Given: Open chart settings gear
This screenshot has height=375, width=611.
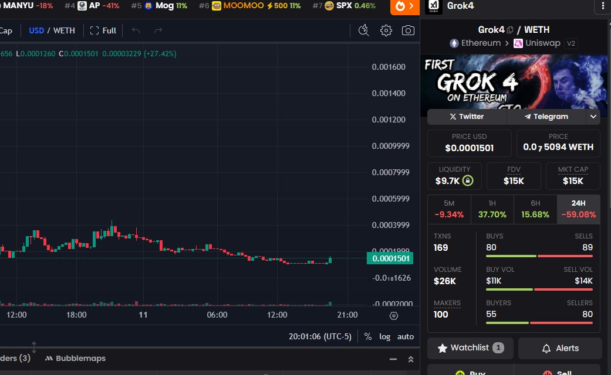Looking at the screenshot, I should tap(386, 30).
